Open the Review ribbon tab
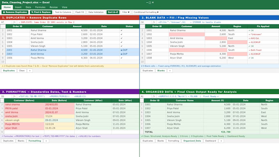Viewport: 279px width, 157px height. pyautogui.click(x=54, y=7)
